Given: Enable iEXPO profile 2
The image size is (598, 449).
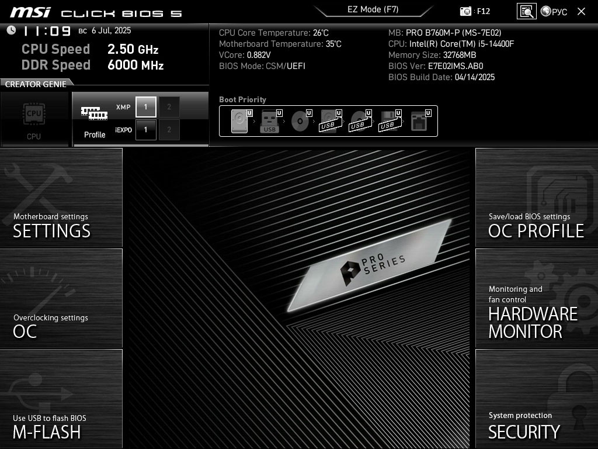Looking at the screenshot, I should (x=169, y=130).
